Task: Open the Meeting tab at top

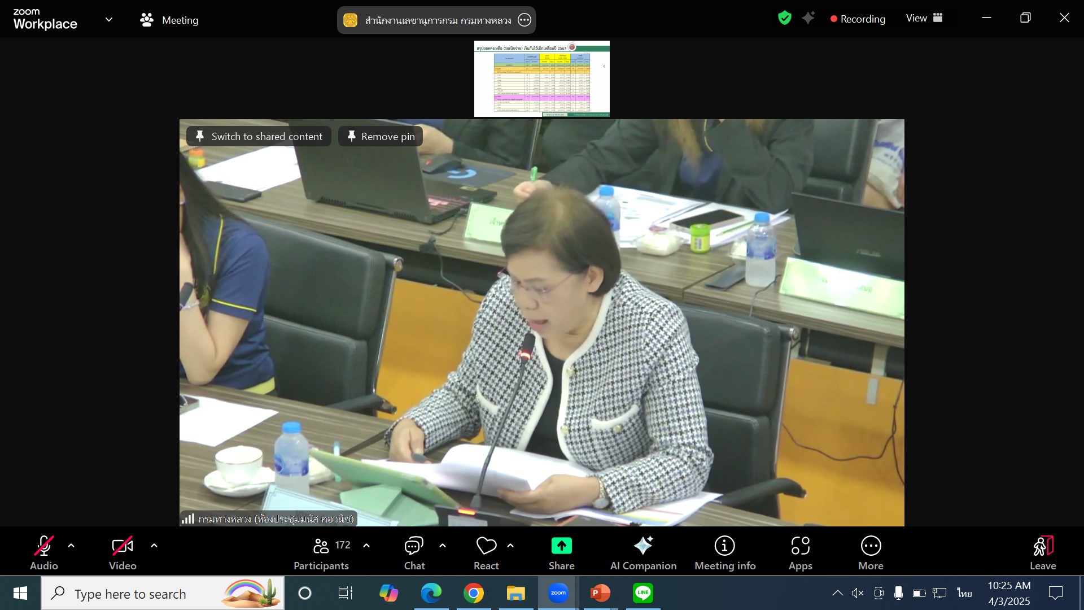Action: [x=169, y=20]
